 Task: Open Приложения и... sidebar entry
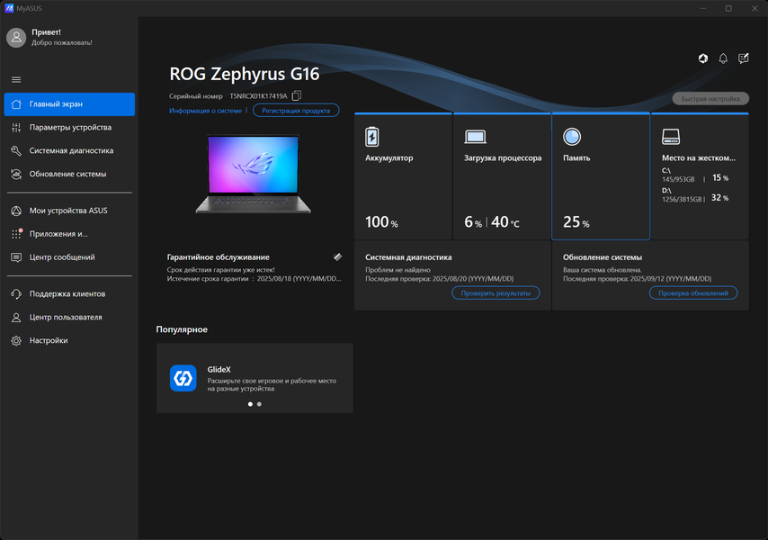click(69, 234)
